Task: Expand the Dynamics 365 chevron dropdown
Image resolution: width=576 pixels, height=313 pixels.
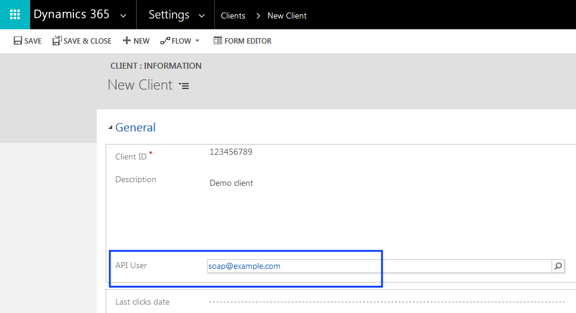Action: tap(124, 16)
